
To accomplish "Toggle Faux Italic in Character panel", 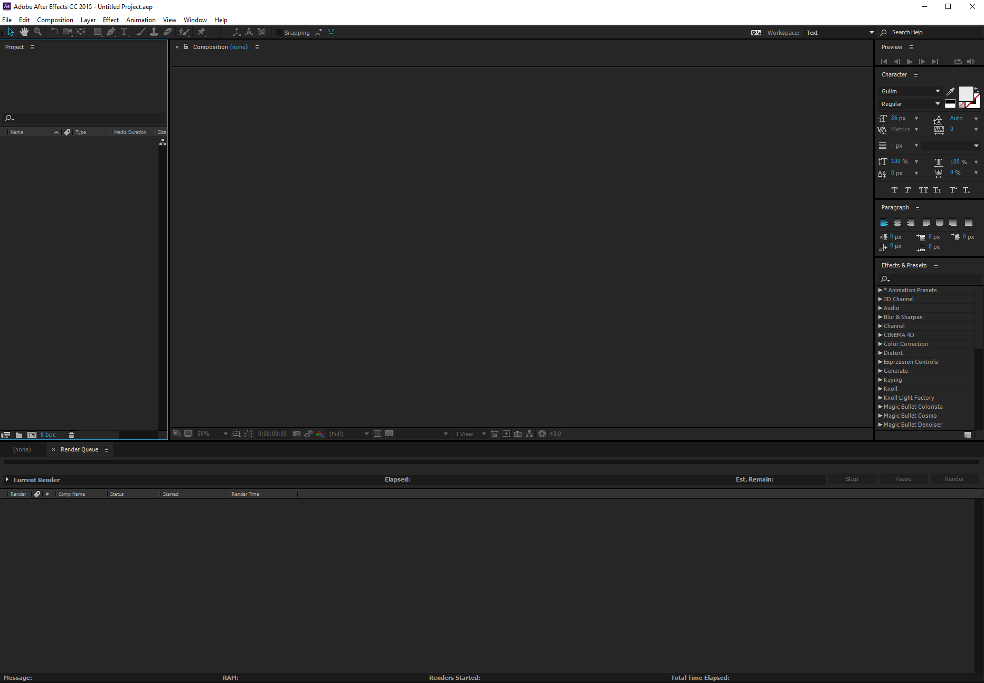I will pos(908,190).
